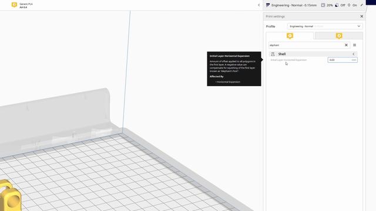Screen dimensions: 376x211
Task: Clear the settings search filter
Action: (346, 45)
